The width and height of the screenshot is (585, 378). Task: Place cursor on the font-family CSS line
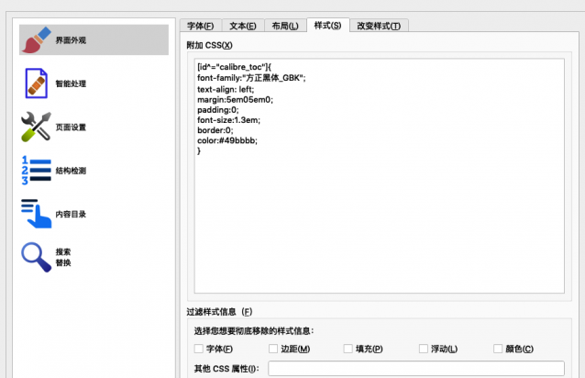[x=250, y=79]
